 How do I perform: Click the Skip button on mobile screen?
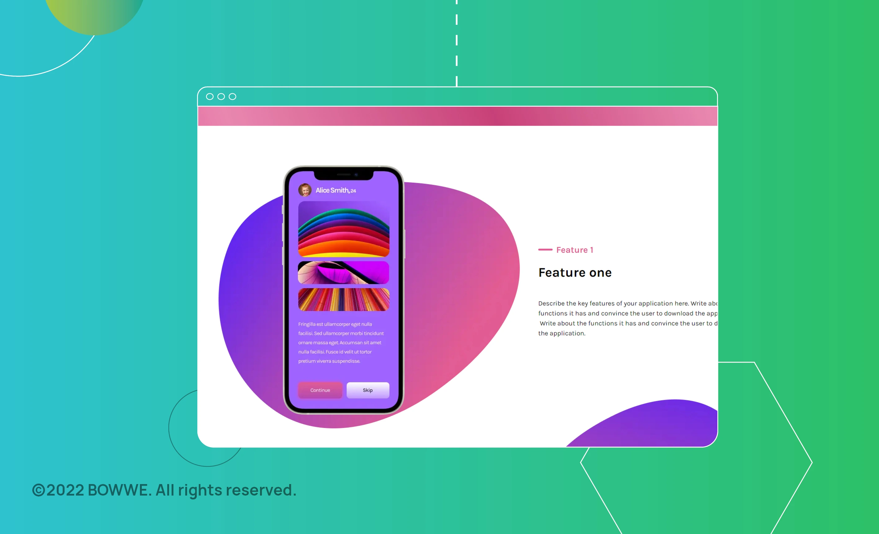click(368, 390)
